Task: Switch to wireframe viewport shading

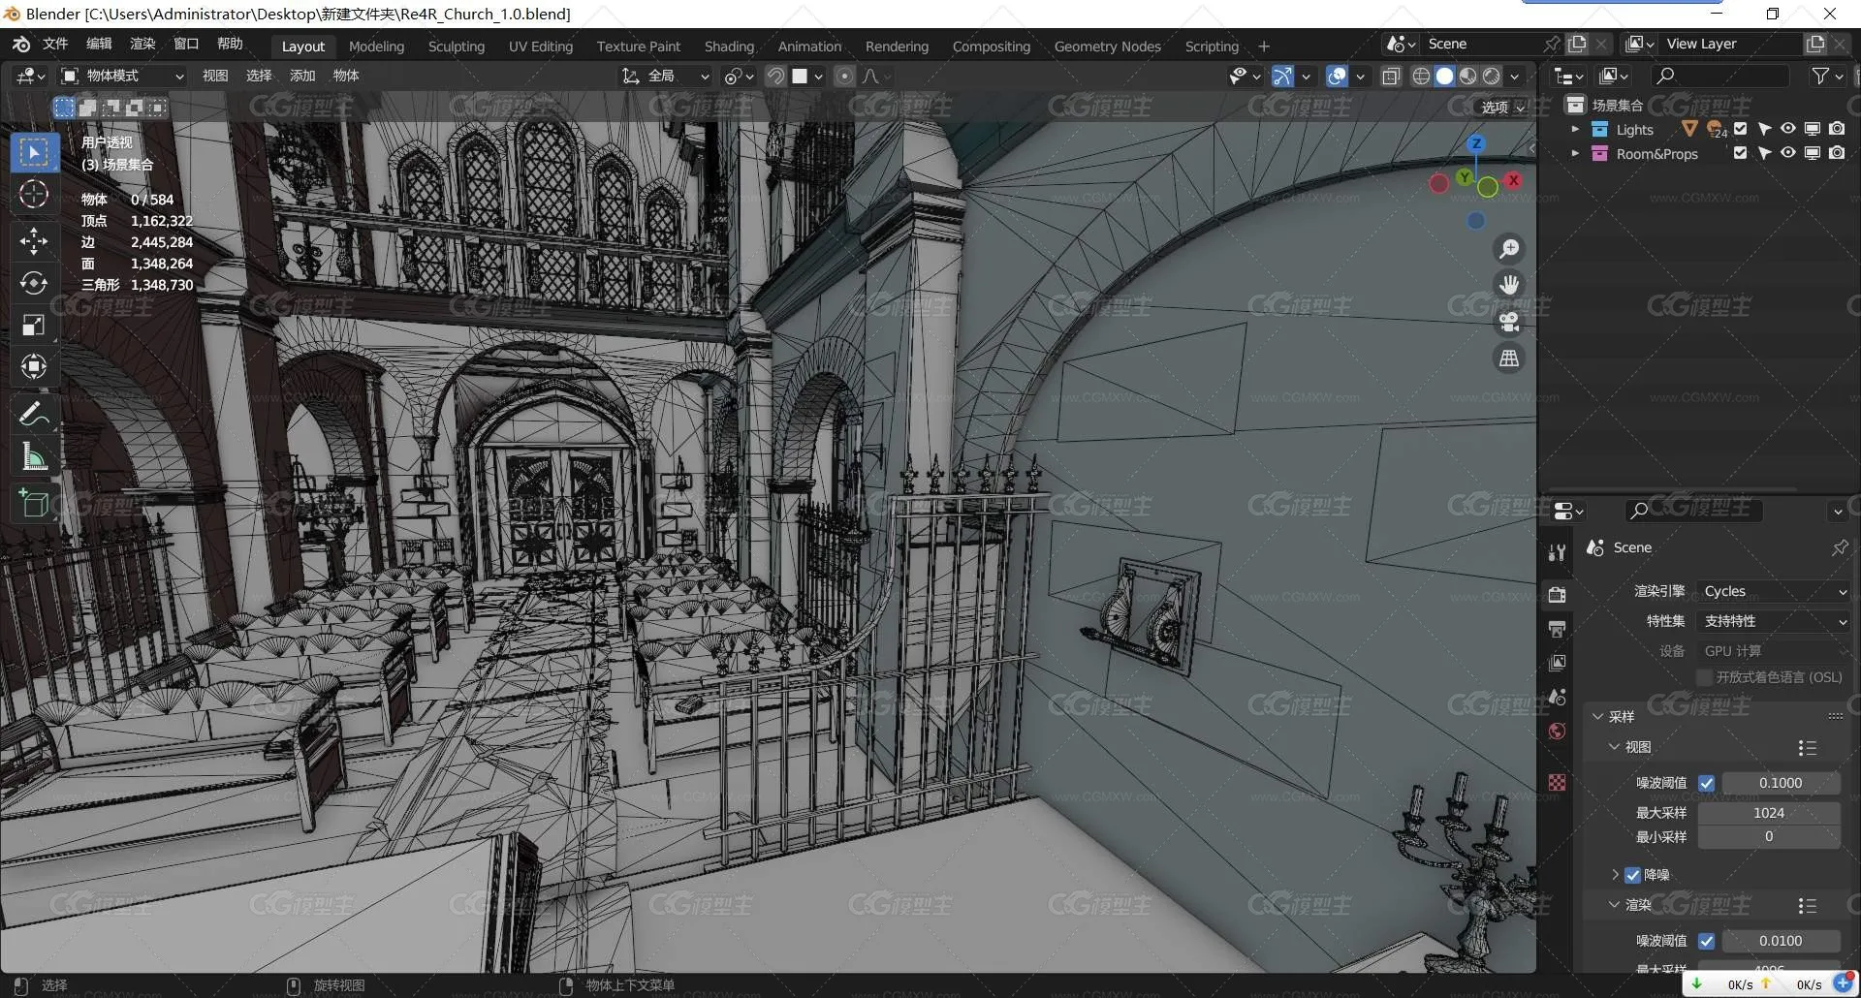Action: 1421,76
